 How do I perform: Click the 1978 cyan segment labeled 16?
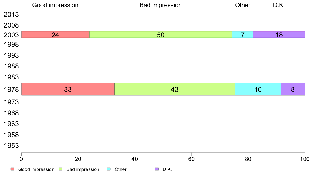pyautogui.click(x=258, y=89)
